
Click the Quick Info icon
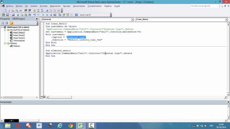[13, 10]
